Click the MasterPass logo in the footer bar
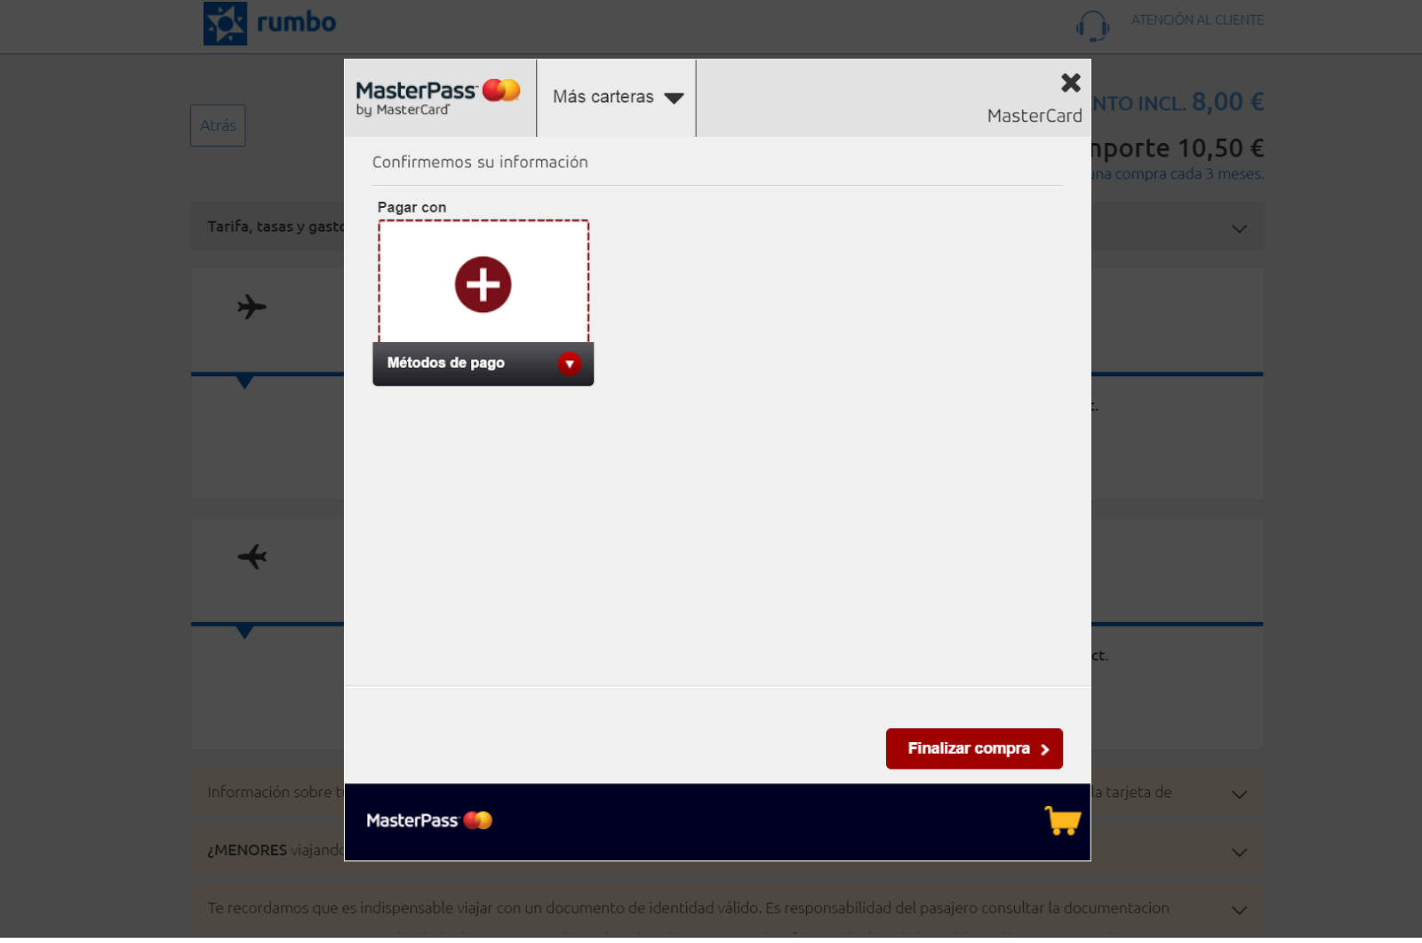This screenshot has height=943, width=1422. 428,820
